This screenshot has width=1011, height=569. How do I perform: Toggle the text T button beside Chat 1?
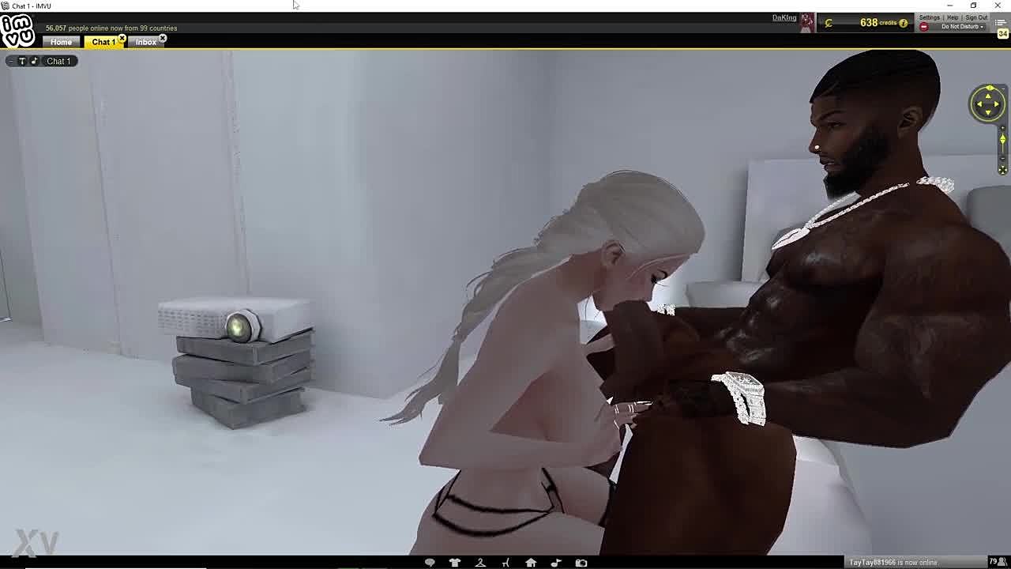[22, 61]
